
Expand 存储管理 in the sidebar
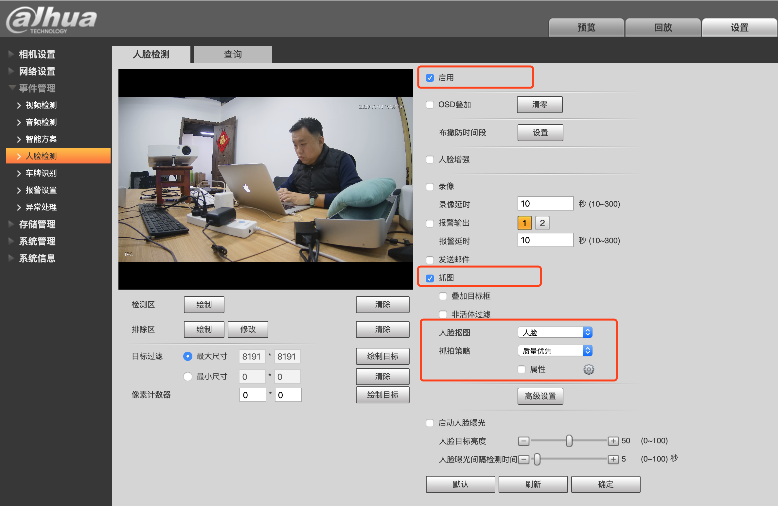[x=37, y=224]
